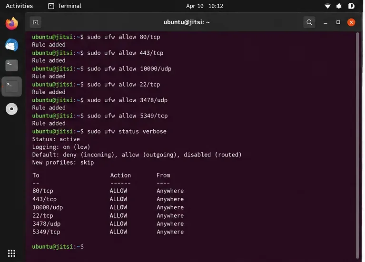The width and height of the screenshot is (365, 262).
Task: Click the '10000/udp' table entry
Action: point(48,207)
